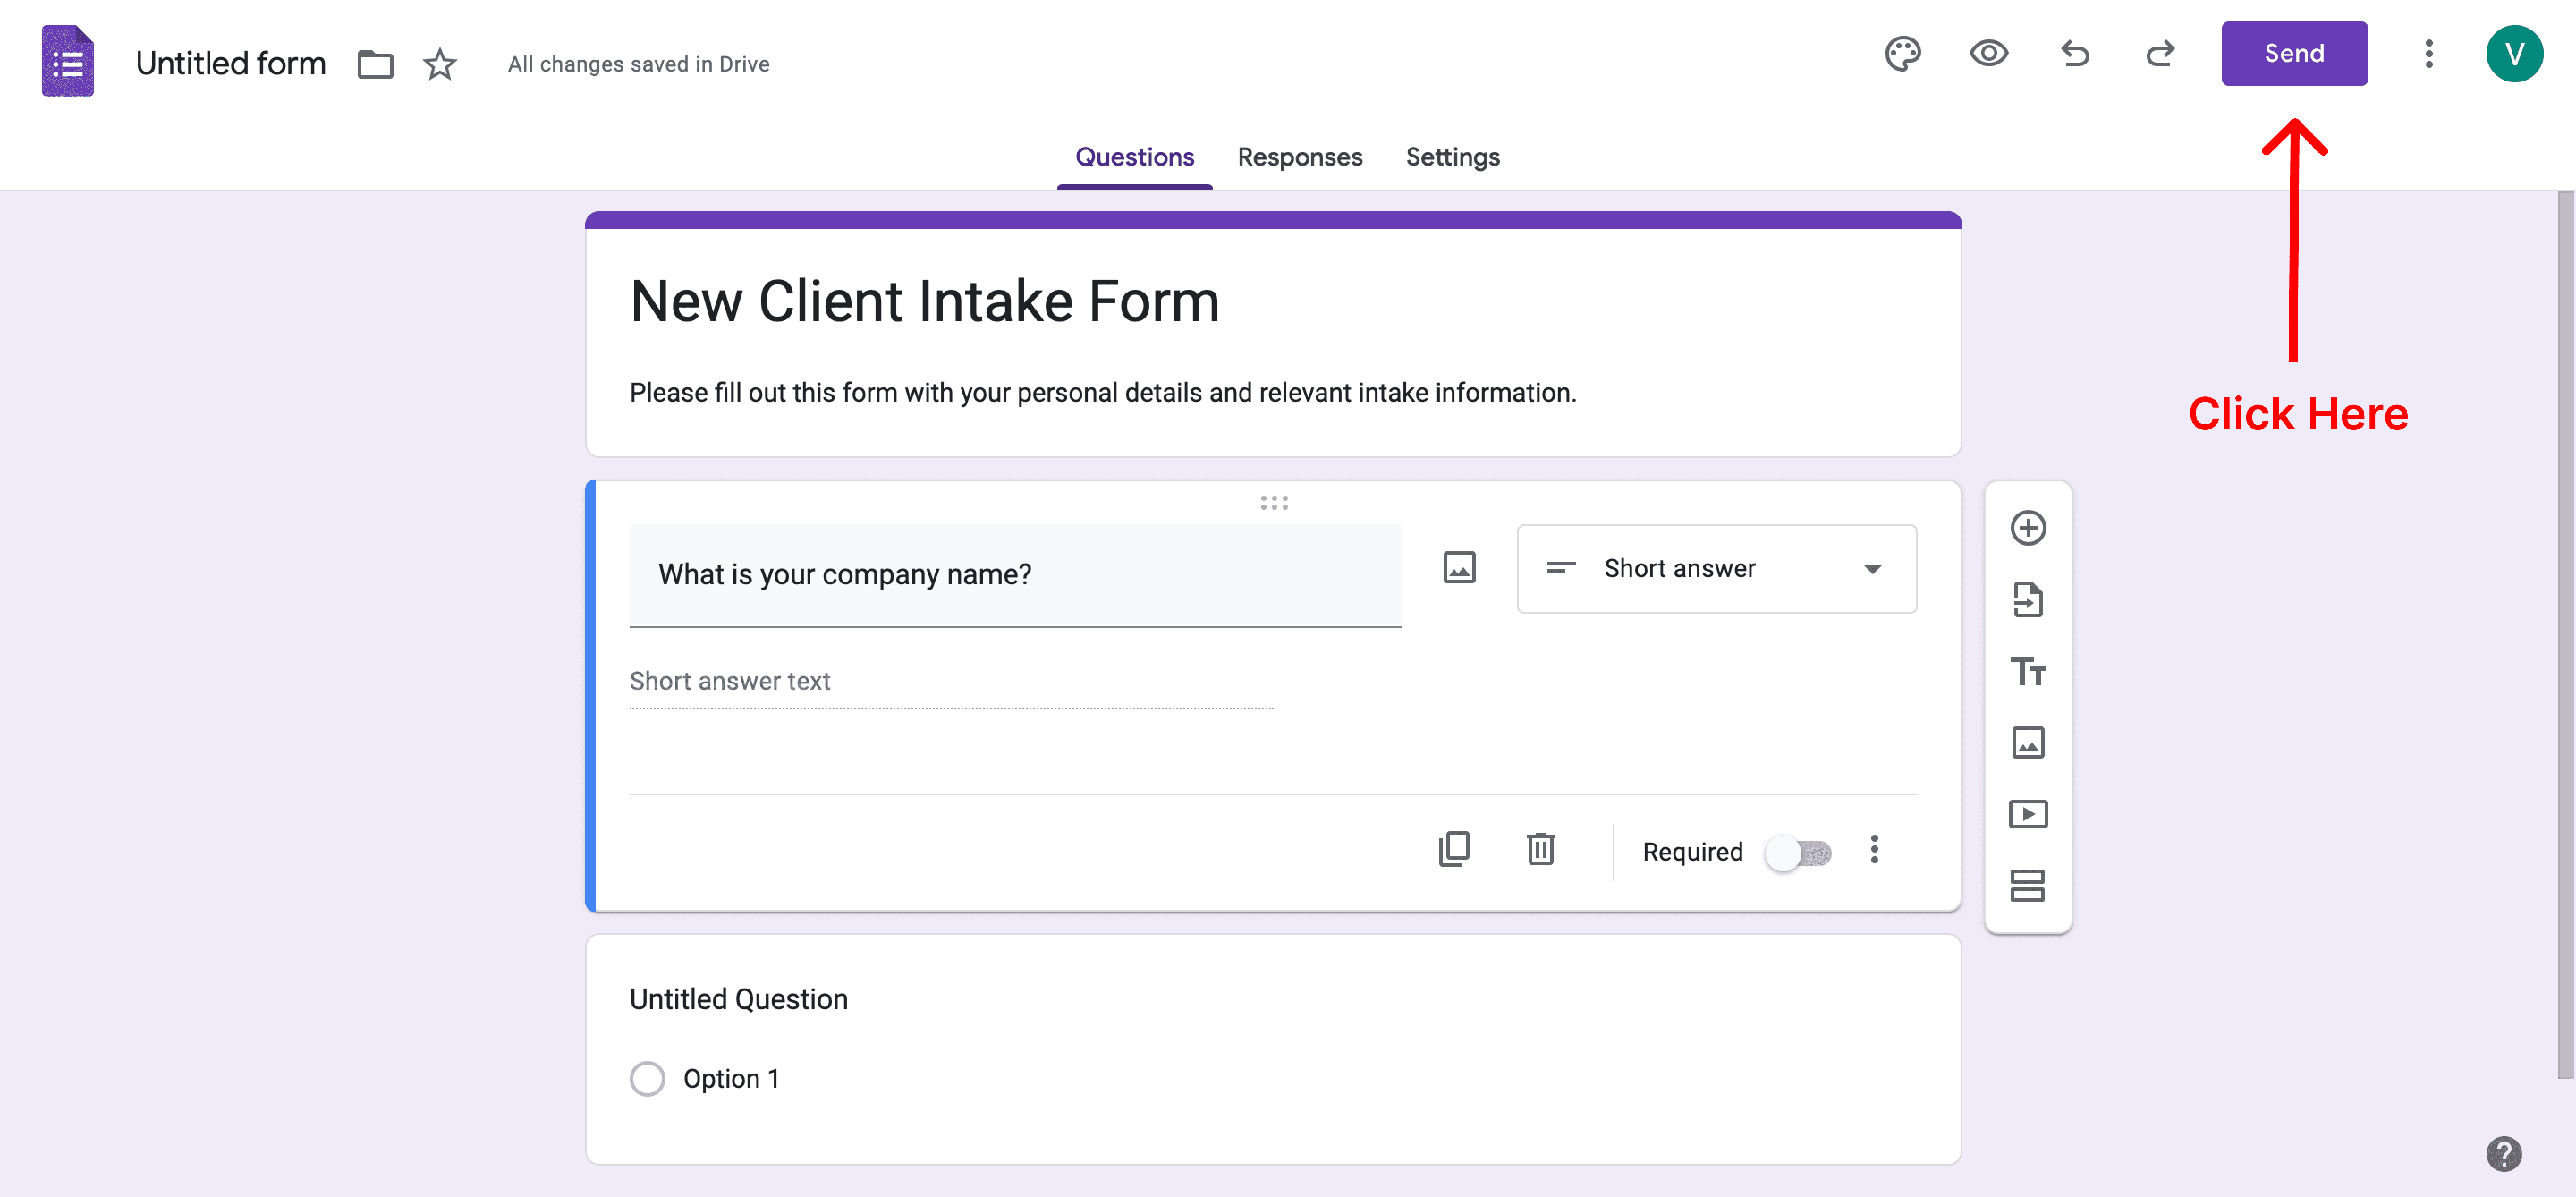The height and width of the screenshot is (1197, 2576).
Task: Click the undo arrow icon
Action: [2075, 53]
